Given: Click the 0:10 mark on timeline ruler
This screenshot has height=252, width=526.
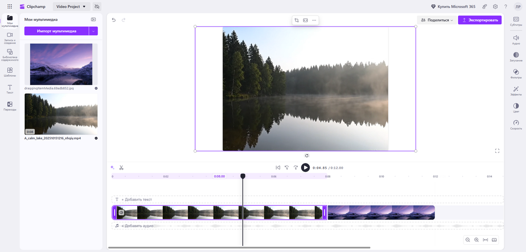Looking at the screenshot, I should 382,176.
